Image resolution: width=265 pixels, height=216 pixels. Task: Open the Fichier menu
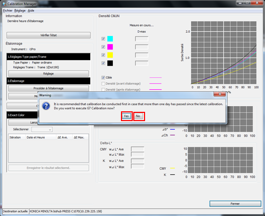8,11
